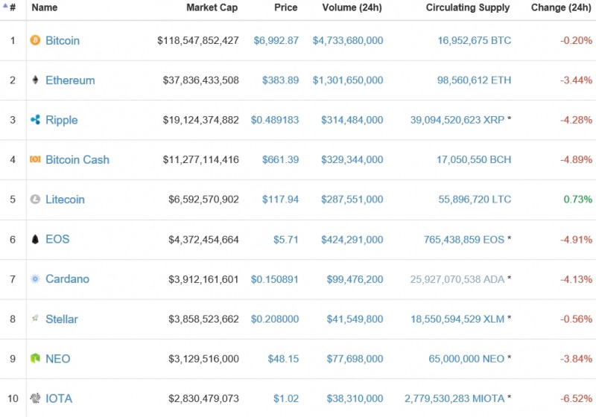Open Bitcoin price $6,992.87 link
The image size is (596, 417).
coord(276,40)
